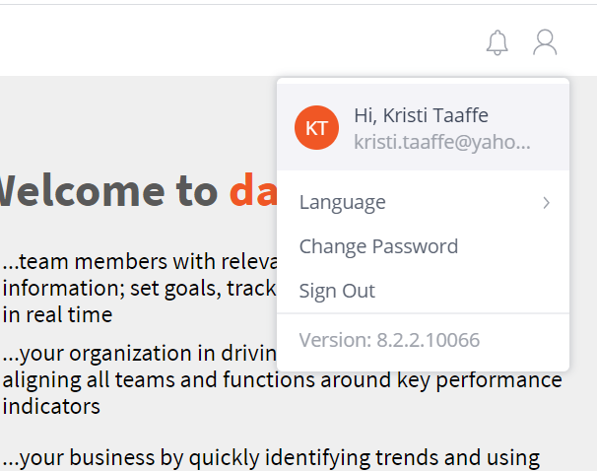Click the aligning all teams sentence
Screen dimensions: 597x471
pos(282,380)
